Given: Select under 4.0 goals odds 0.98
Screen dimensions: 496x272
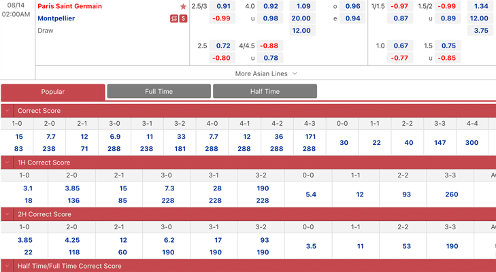Looking at the screenshot, I should coord(270,18).
